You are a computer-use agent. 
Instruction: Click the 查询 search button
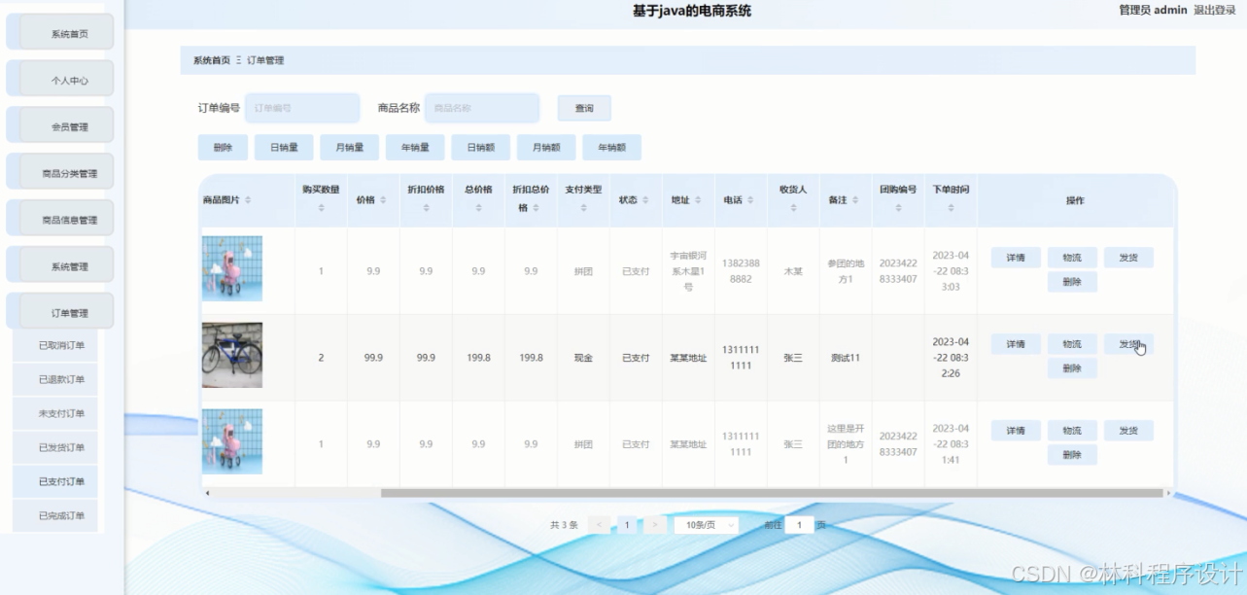pyautogui.click(x=582, y=107)
